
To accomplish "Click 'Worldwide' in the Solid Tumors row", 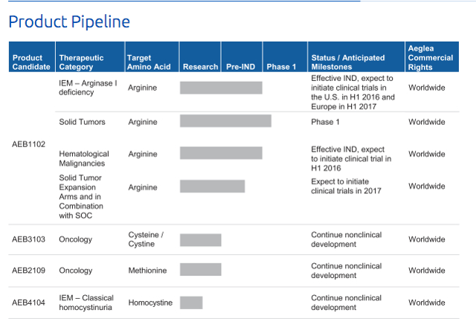I will coord(427,122).
